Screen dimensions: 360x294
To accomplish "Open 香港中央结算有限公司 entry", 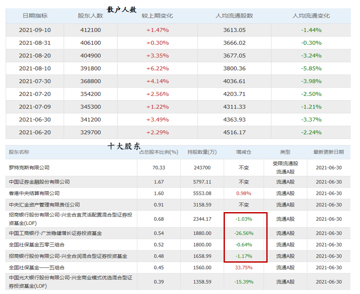I will [x=34, y=193].
